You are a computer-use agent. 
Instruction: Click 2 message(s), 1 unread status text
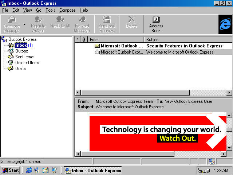pos(21,162)
